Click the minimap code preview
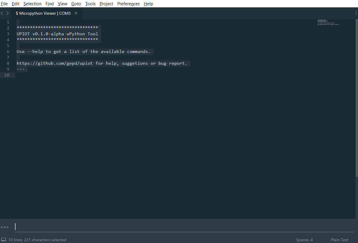 point(328,22)
